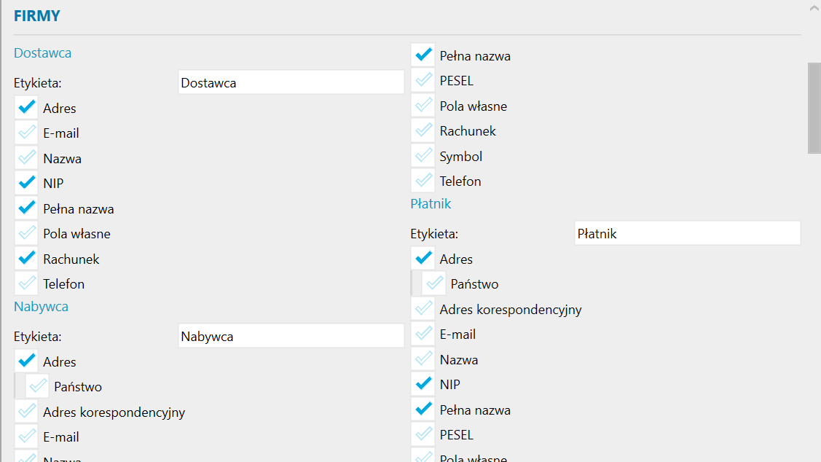Enable E-mail checkbox in Dostawca section
This screenshot has height=462, width=821.
(27, 133)
